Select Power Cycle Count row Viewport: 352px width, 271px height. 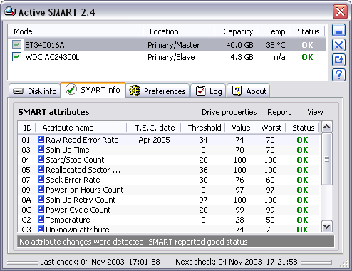[169, 210]
